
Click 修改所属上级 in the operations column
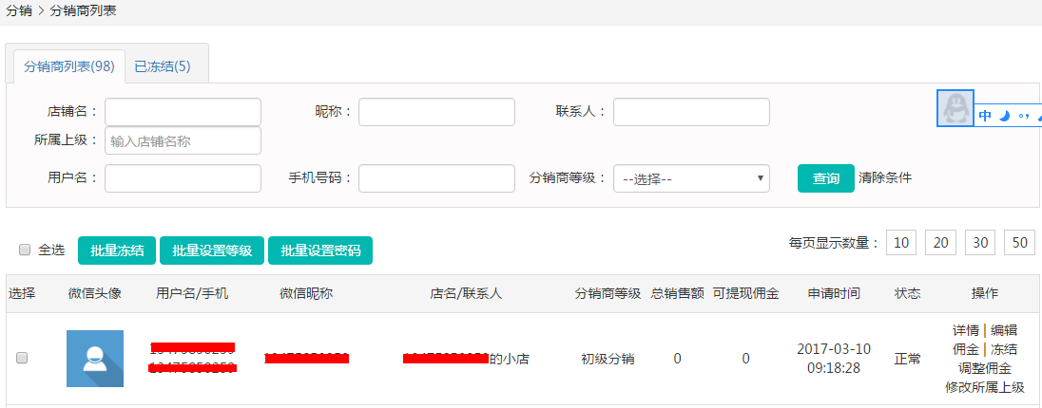click(984, 387)
